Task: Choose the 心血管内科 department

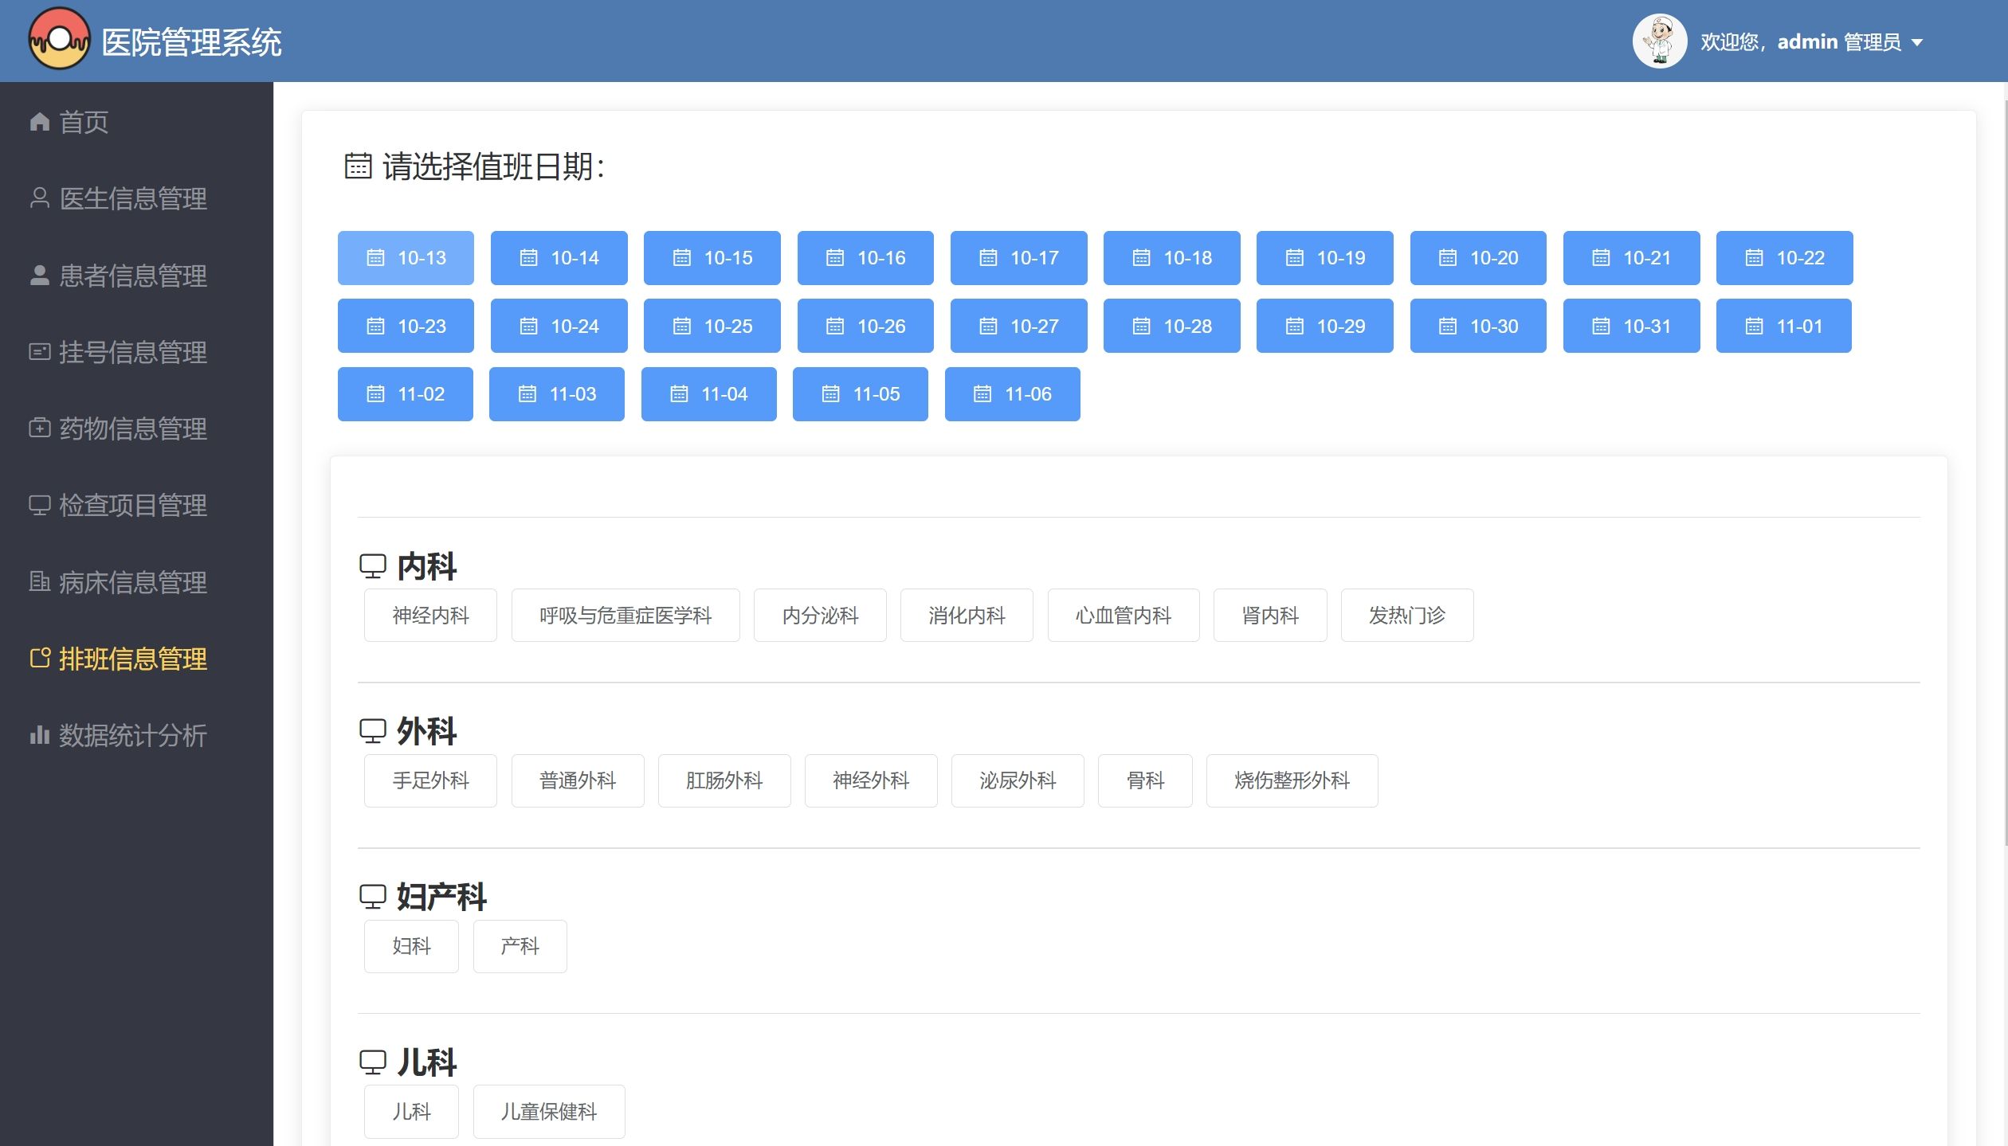Action: (x=1124, y=616)
